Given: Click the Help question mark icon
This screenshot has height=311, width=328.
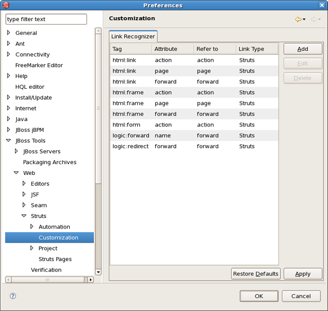Looking at the screenshot, I should [x=13, y=296].
